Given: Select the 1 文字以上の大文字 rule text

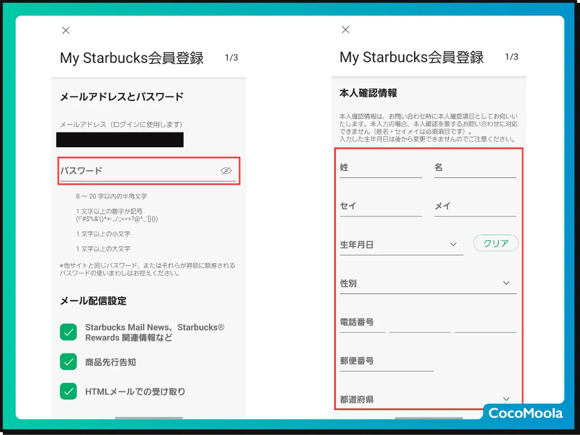Looking at the screenshot, I should (103, 249).
